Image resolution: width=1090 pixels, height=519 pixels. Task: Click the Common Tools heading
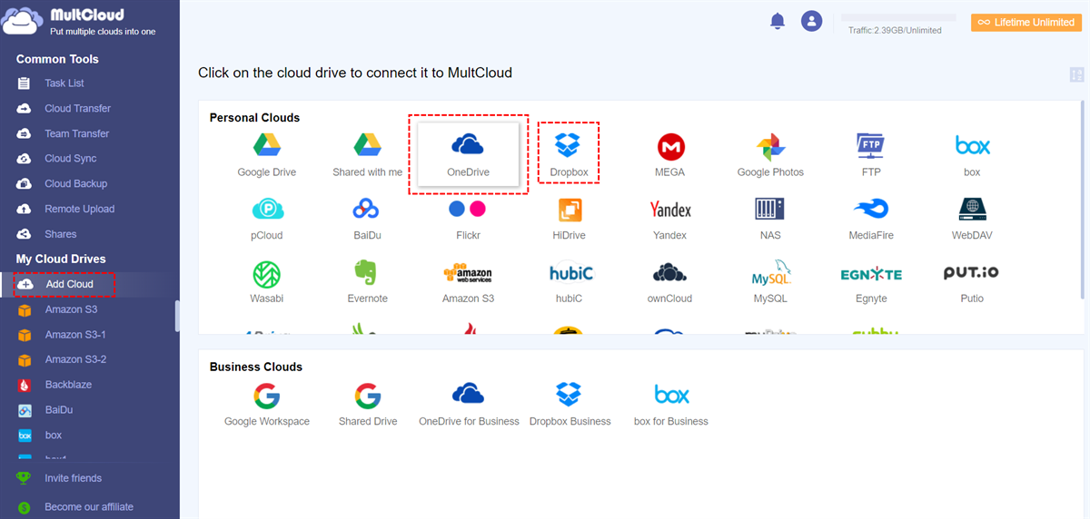point(57,59)
